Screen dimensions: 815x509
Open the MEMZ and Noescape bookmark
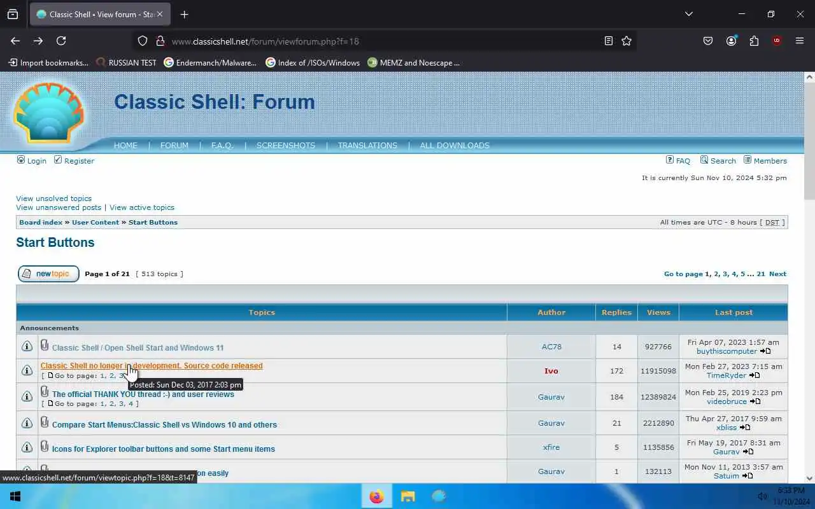coord(413,62)
